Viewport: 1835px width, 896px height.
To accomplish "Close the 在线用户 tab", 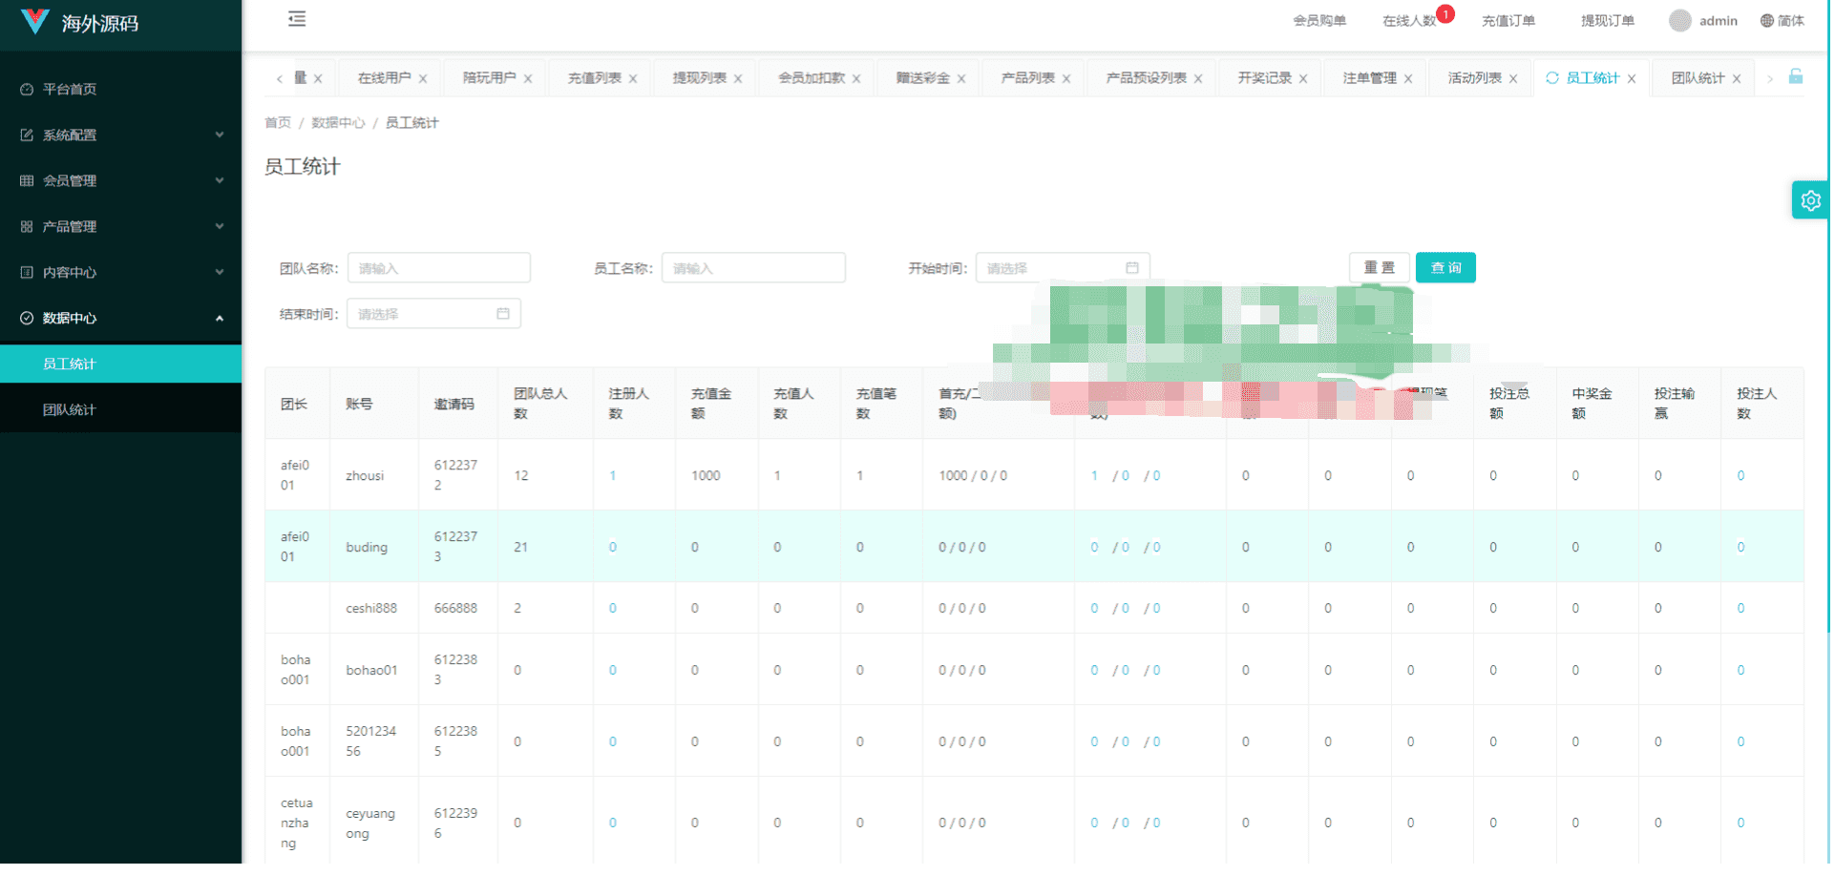I will coord(423,79).
